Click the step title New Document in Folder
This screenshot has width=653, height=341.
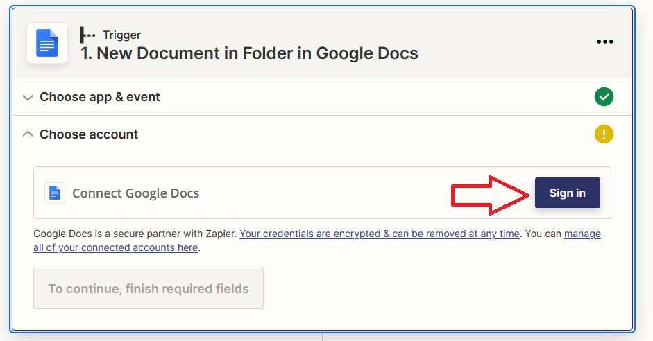click(x=249, y=53)
